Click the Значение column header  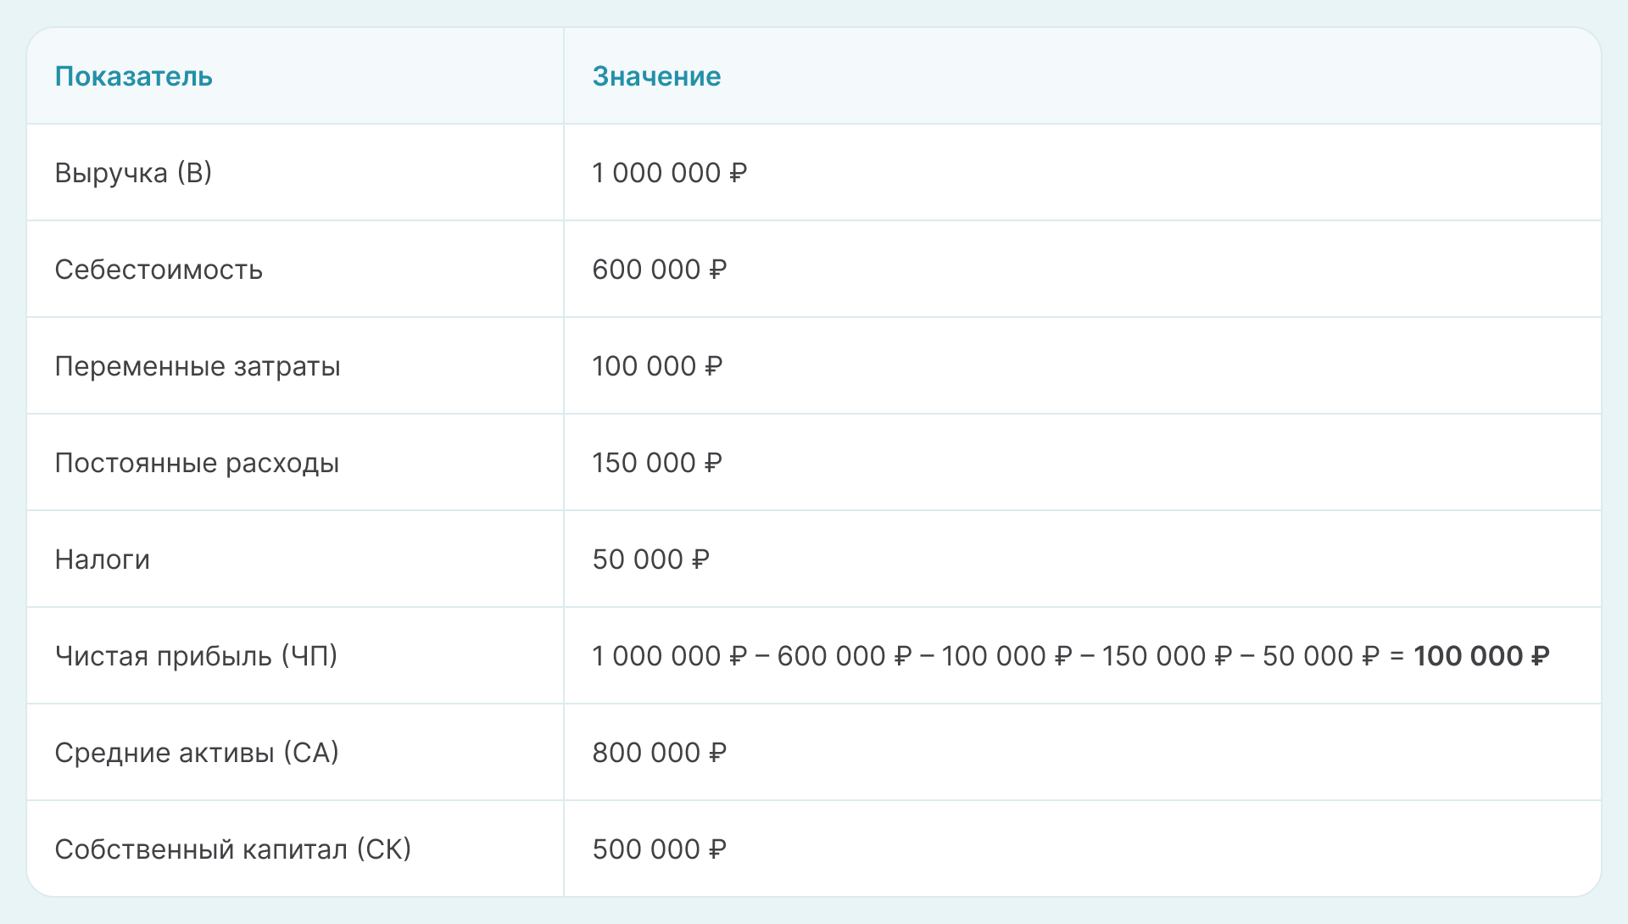(x=656, y=76)
